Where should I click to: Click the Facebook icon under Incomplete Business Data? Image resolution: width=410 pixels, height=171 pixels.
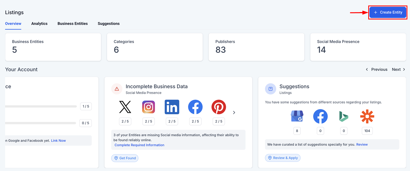click(195, 107)
